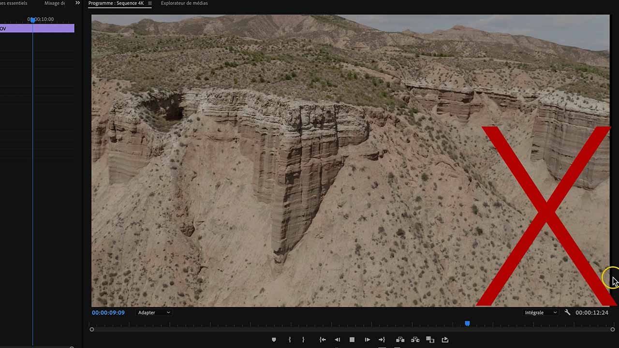The height and width of the screenshot is (348, 619).
Task: Click the 00:00:12:24 duration readout
Action: tap(592, 313)
